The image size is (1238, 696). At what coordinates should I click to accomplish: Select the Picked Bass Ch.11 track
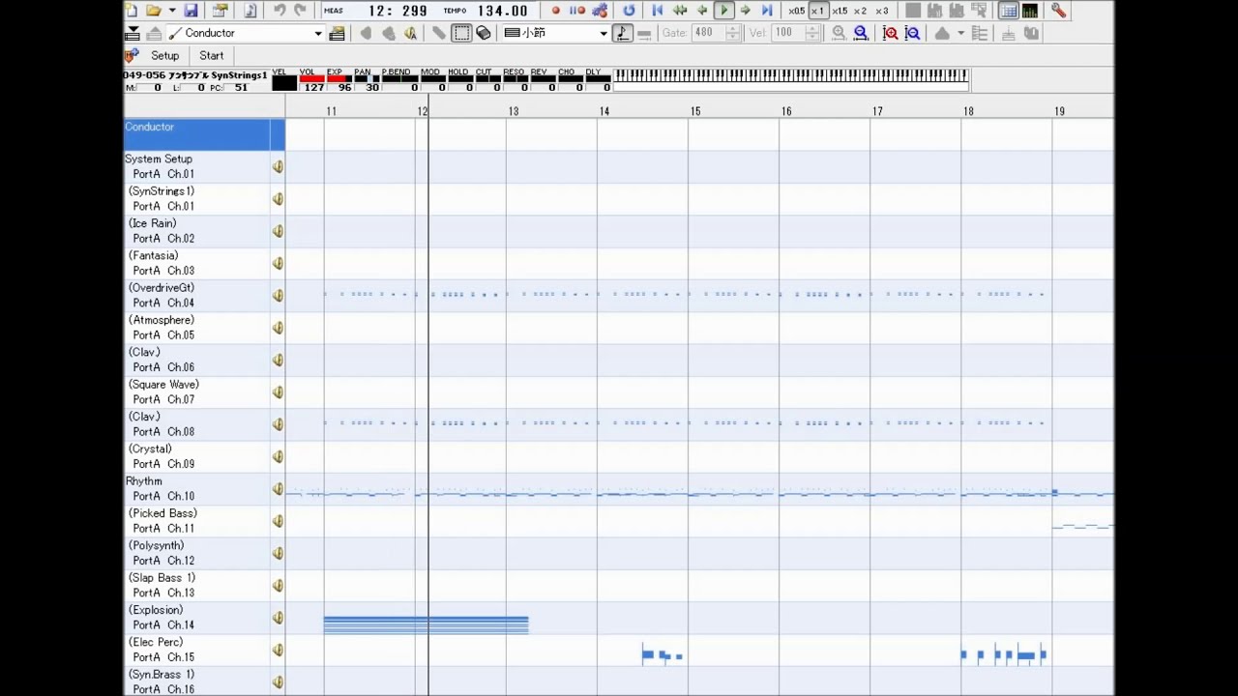pyautogui.click(x=197, y=521)
